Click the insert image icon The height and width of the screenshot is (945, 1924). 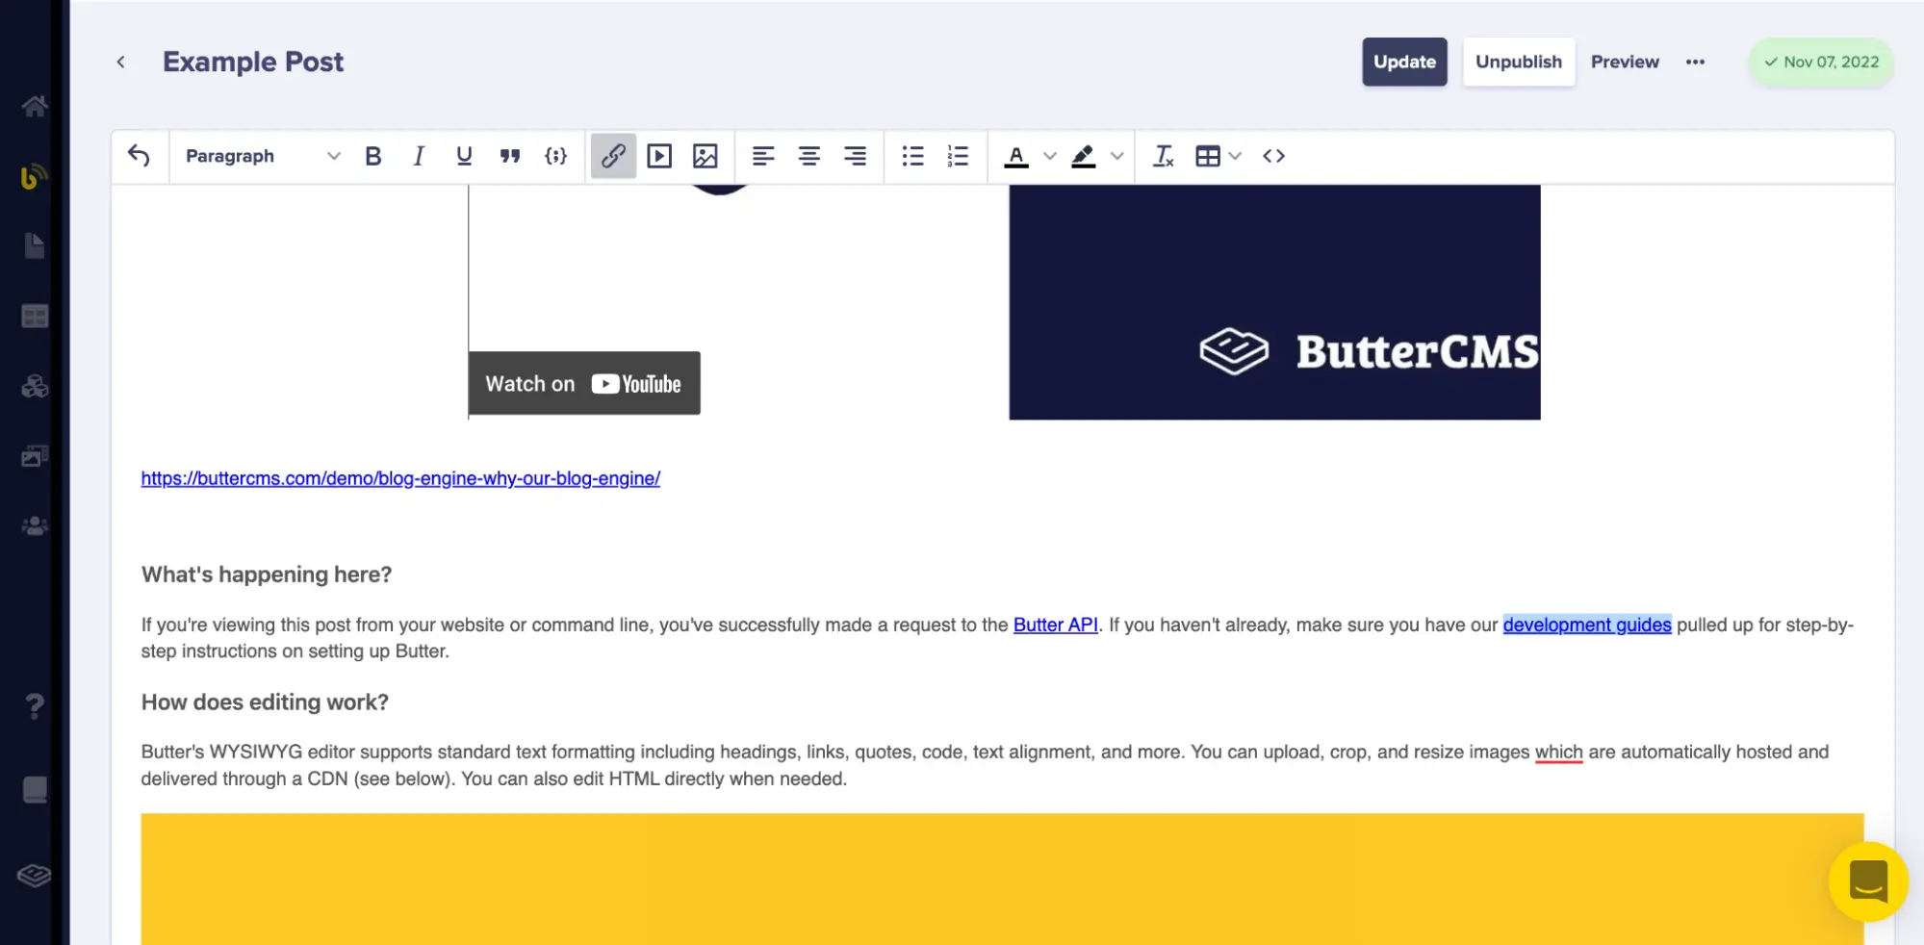(x=705, y=156)
